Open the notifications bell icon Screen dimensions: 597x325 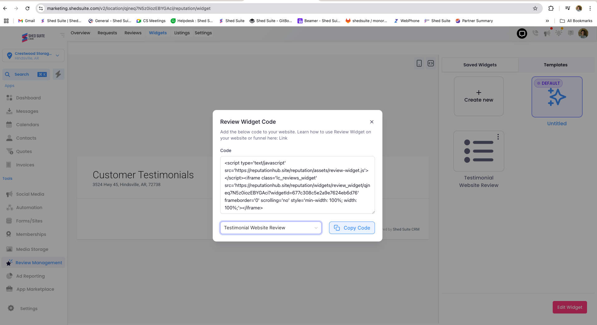[x=559, y=33]
